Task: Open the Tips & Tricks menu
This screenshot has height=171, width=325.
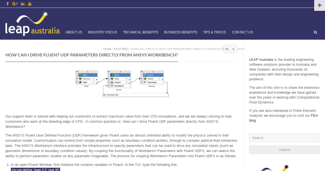Action: click(214, 32)
